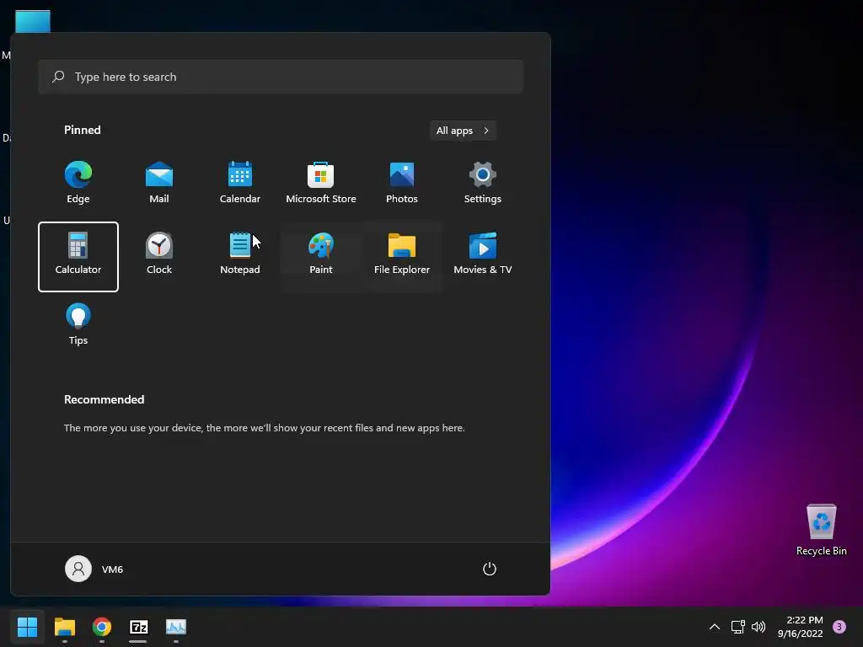Open Microsoft Store from pinned apps
The width and height of the screenshot is (863, 647).
[x=321, y=184]
